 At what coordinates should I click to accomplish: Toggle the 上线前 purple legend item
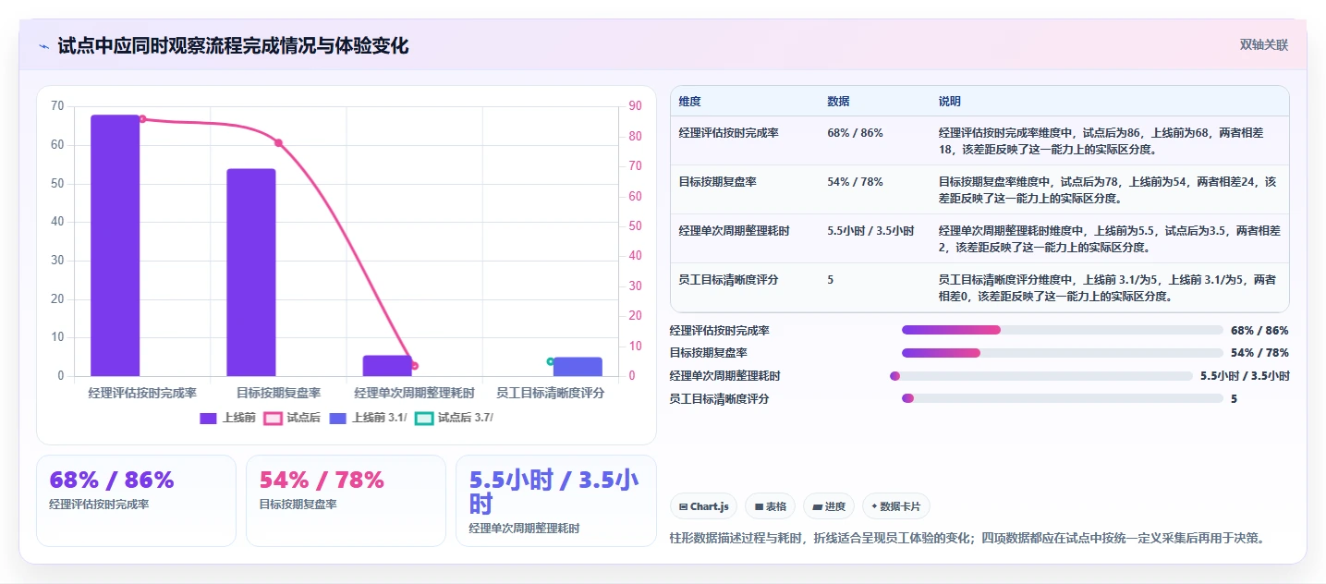click(x=227, y=418)
